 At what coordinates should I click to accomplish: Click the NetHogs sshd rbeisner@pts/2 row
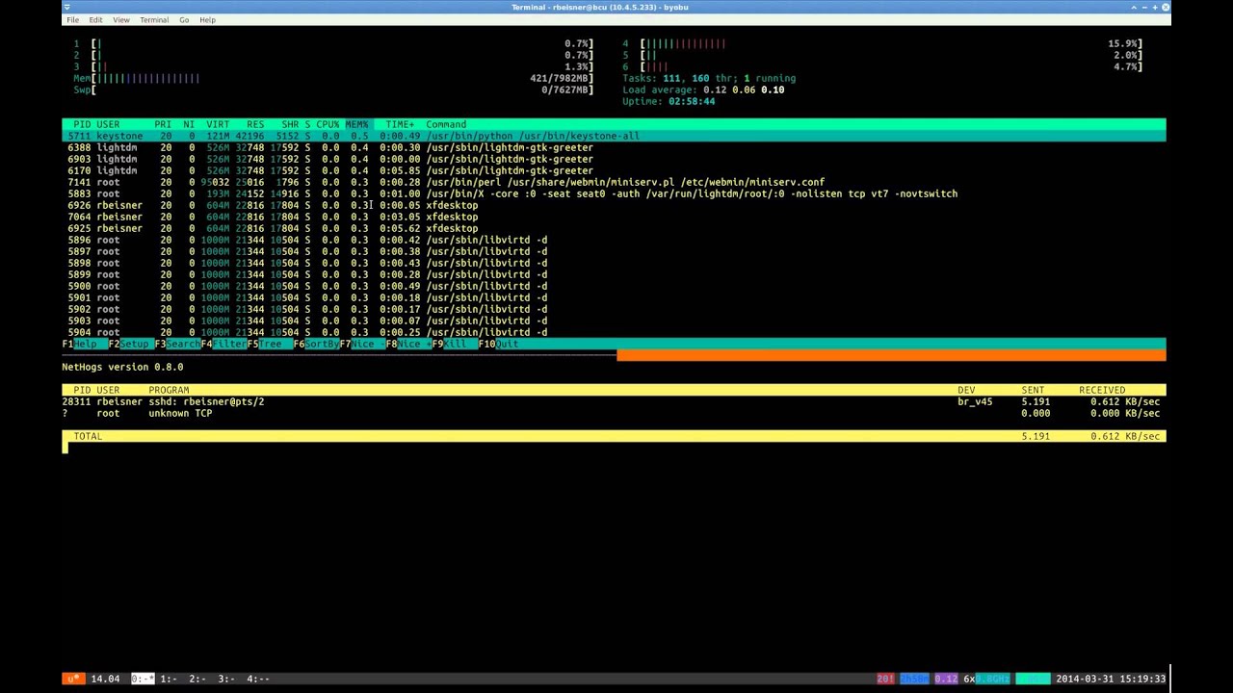pos(614,401)
